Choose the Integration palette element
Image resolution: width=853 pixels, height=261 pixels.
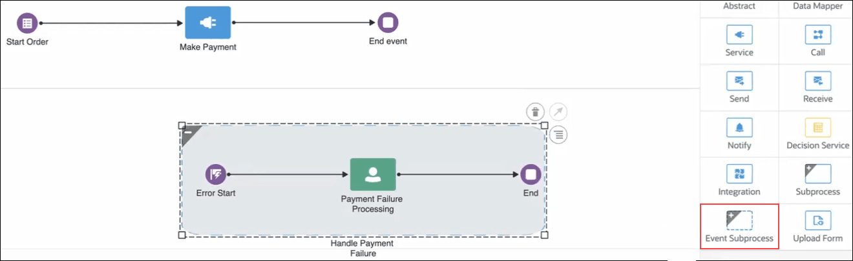[739, 174]
